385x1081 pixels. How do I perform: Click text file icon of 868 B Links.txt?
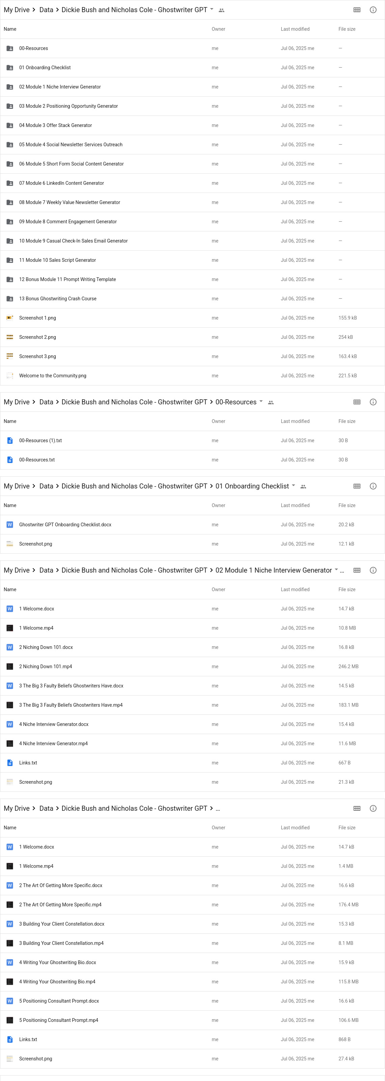(x=10, y=1039)
